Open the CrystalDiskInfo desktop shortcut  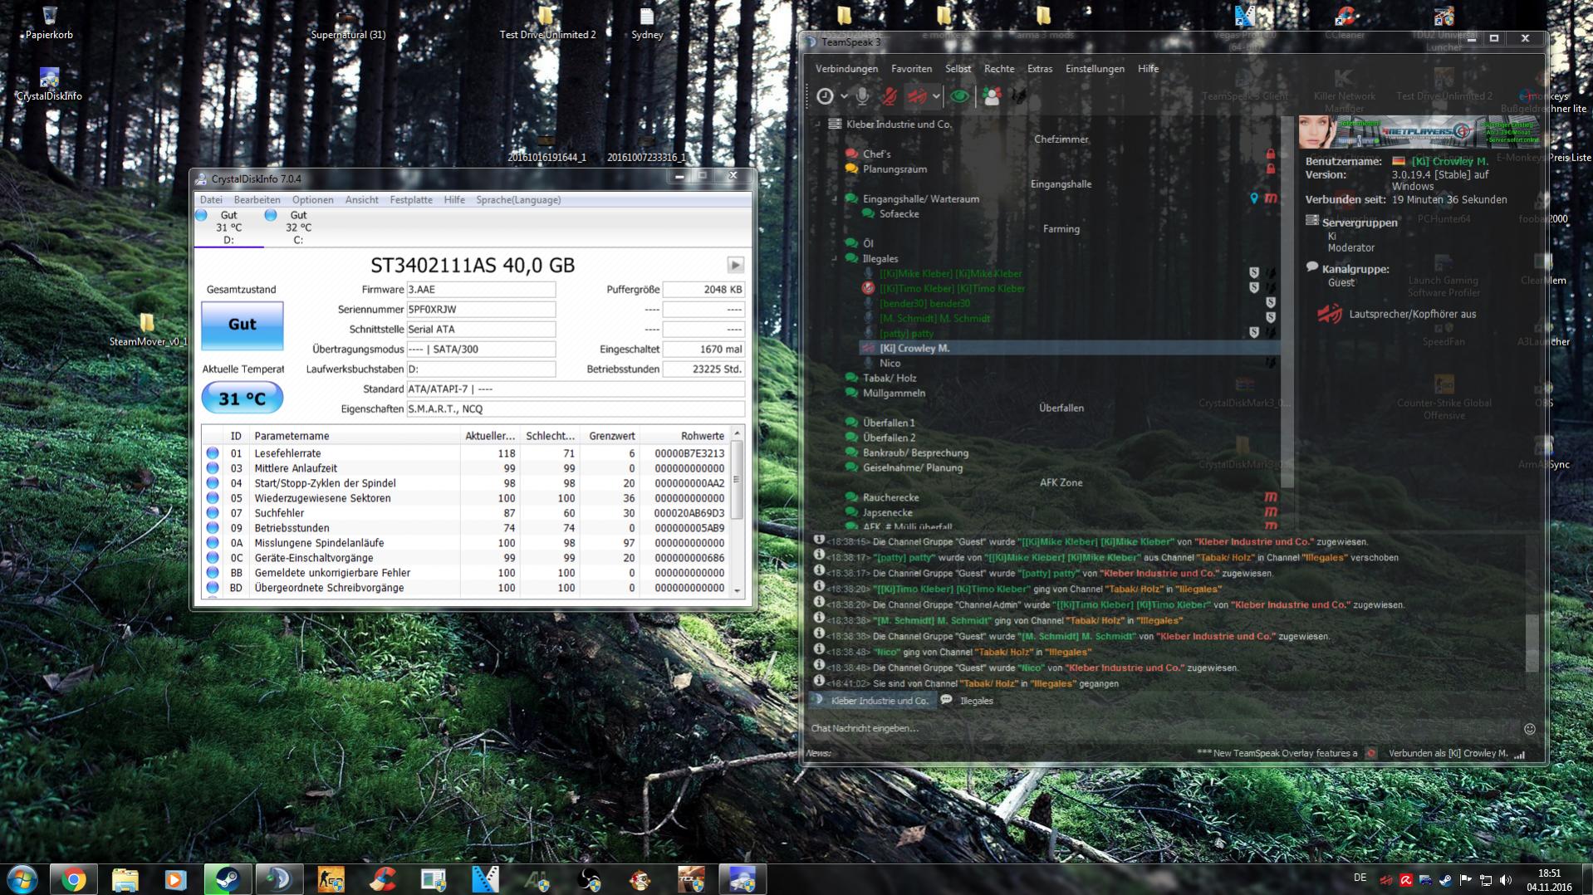tap(49, 84)
